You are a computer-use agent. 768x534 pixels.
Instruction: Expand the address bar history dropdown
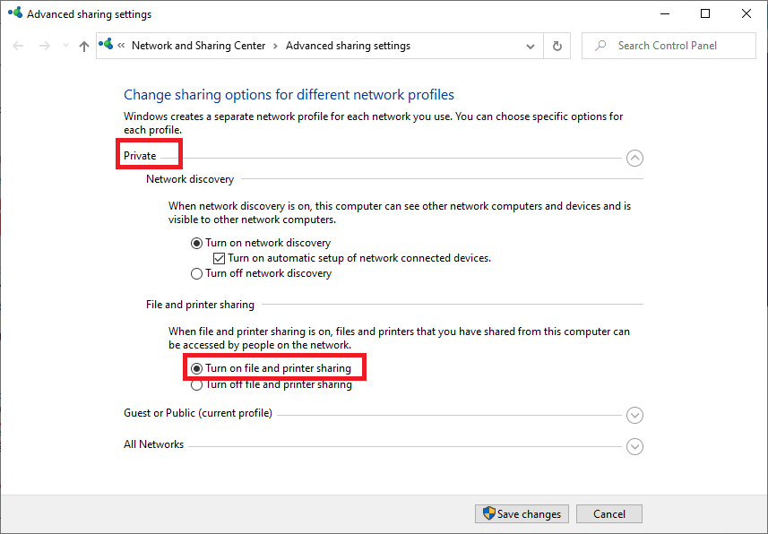coord(530,47)
